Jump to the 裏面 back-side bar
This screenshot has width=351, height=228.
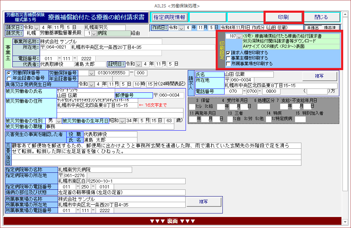coord(172,221)
